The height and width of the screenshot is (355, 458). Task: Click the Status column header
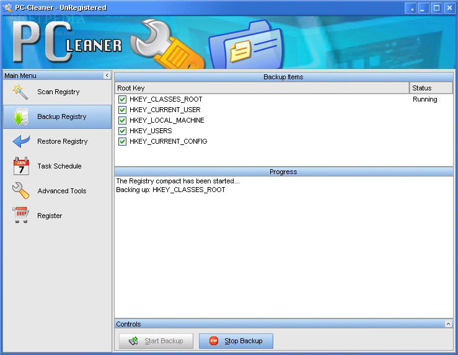431,88
